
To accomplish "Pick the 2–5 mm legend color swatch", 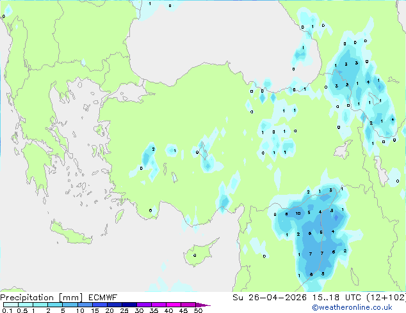I will (x=55, y=305).
